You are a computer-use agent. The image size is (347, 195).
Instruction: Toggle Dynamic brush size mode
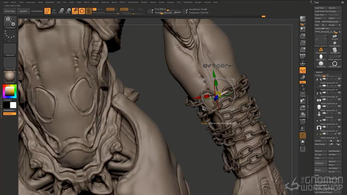pyautogui.click(x=177, y=12)
